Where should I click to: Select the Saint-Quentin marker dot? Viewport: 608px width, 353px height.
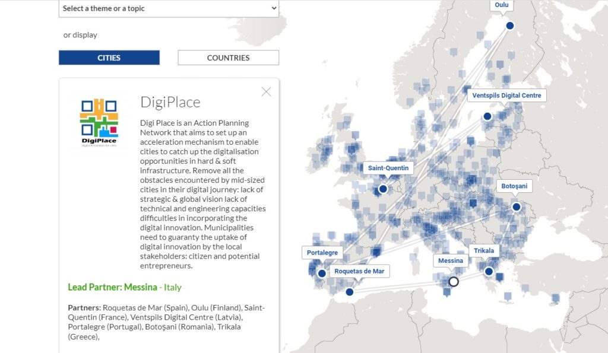[x=383, y=189]
